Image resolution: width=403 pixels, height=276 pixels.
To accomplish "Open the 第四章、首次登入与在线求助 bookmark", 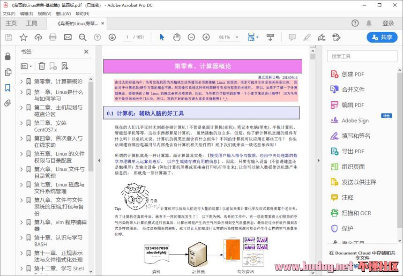I will tap(59, 142).
